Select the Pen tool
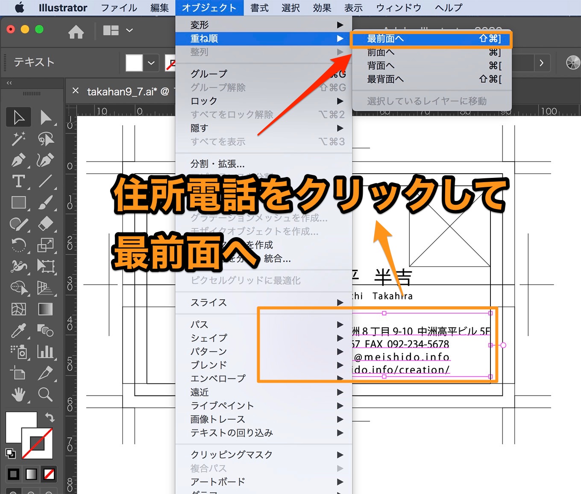 tap(18, 160)
